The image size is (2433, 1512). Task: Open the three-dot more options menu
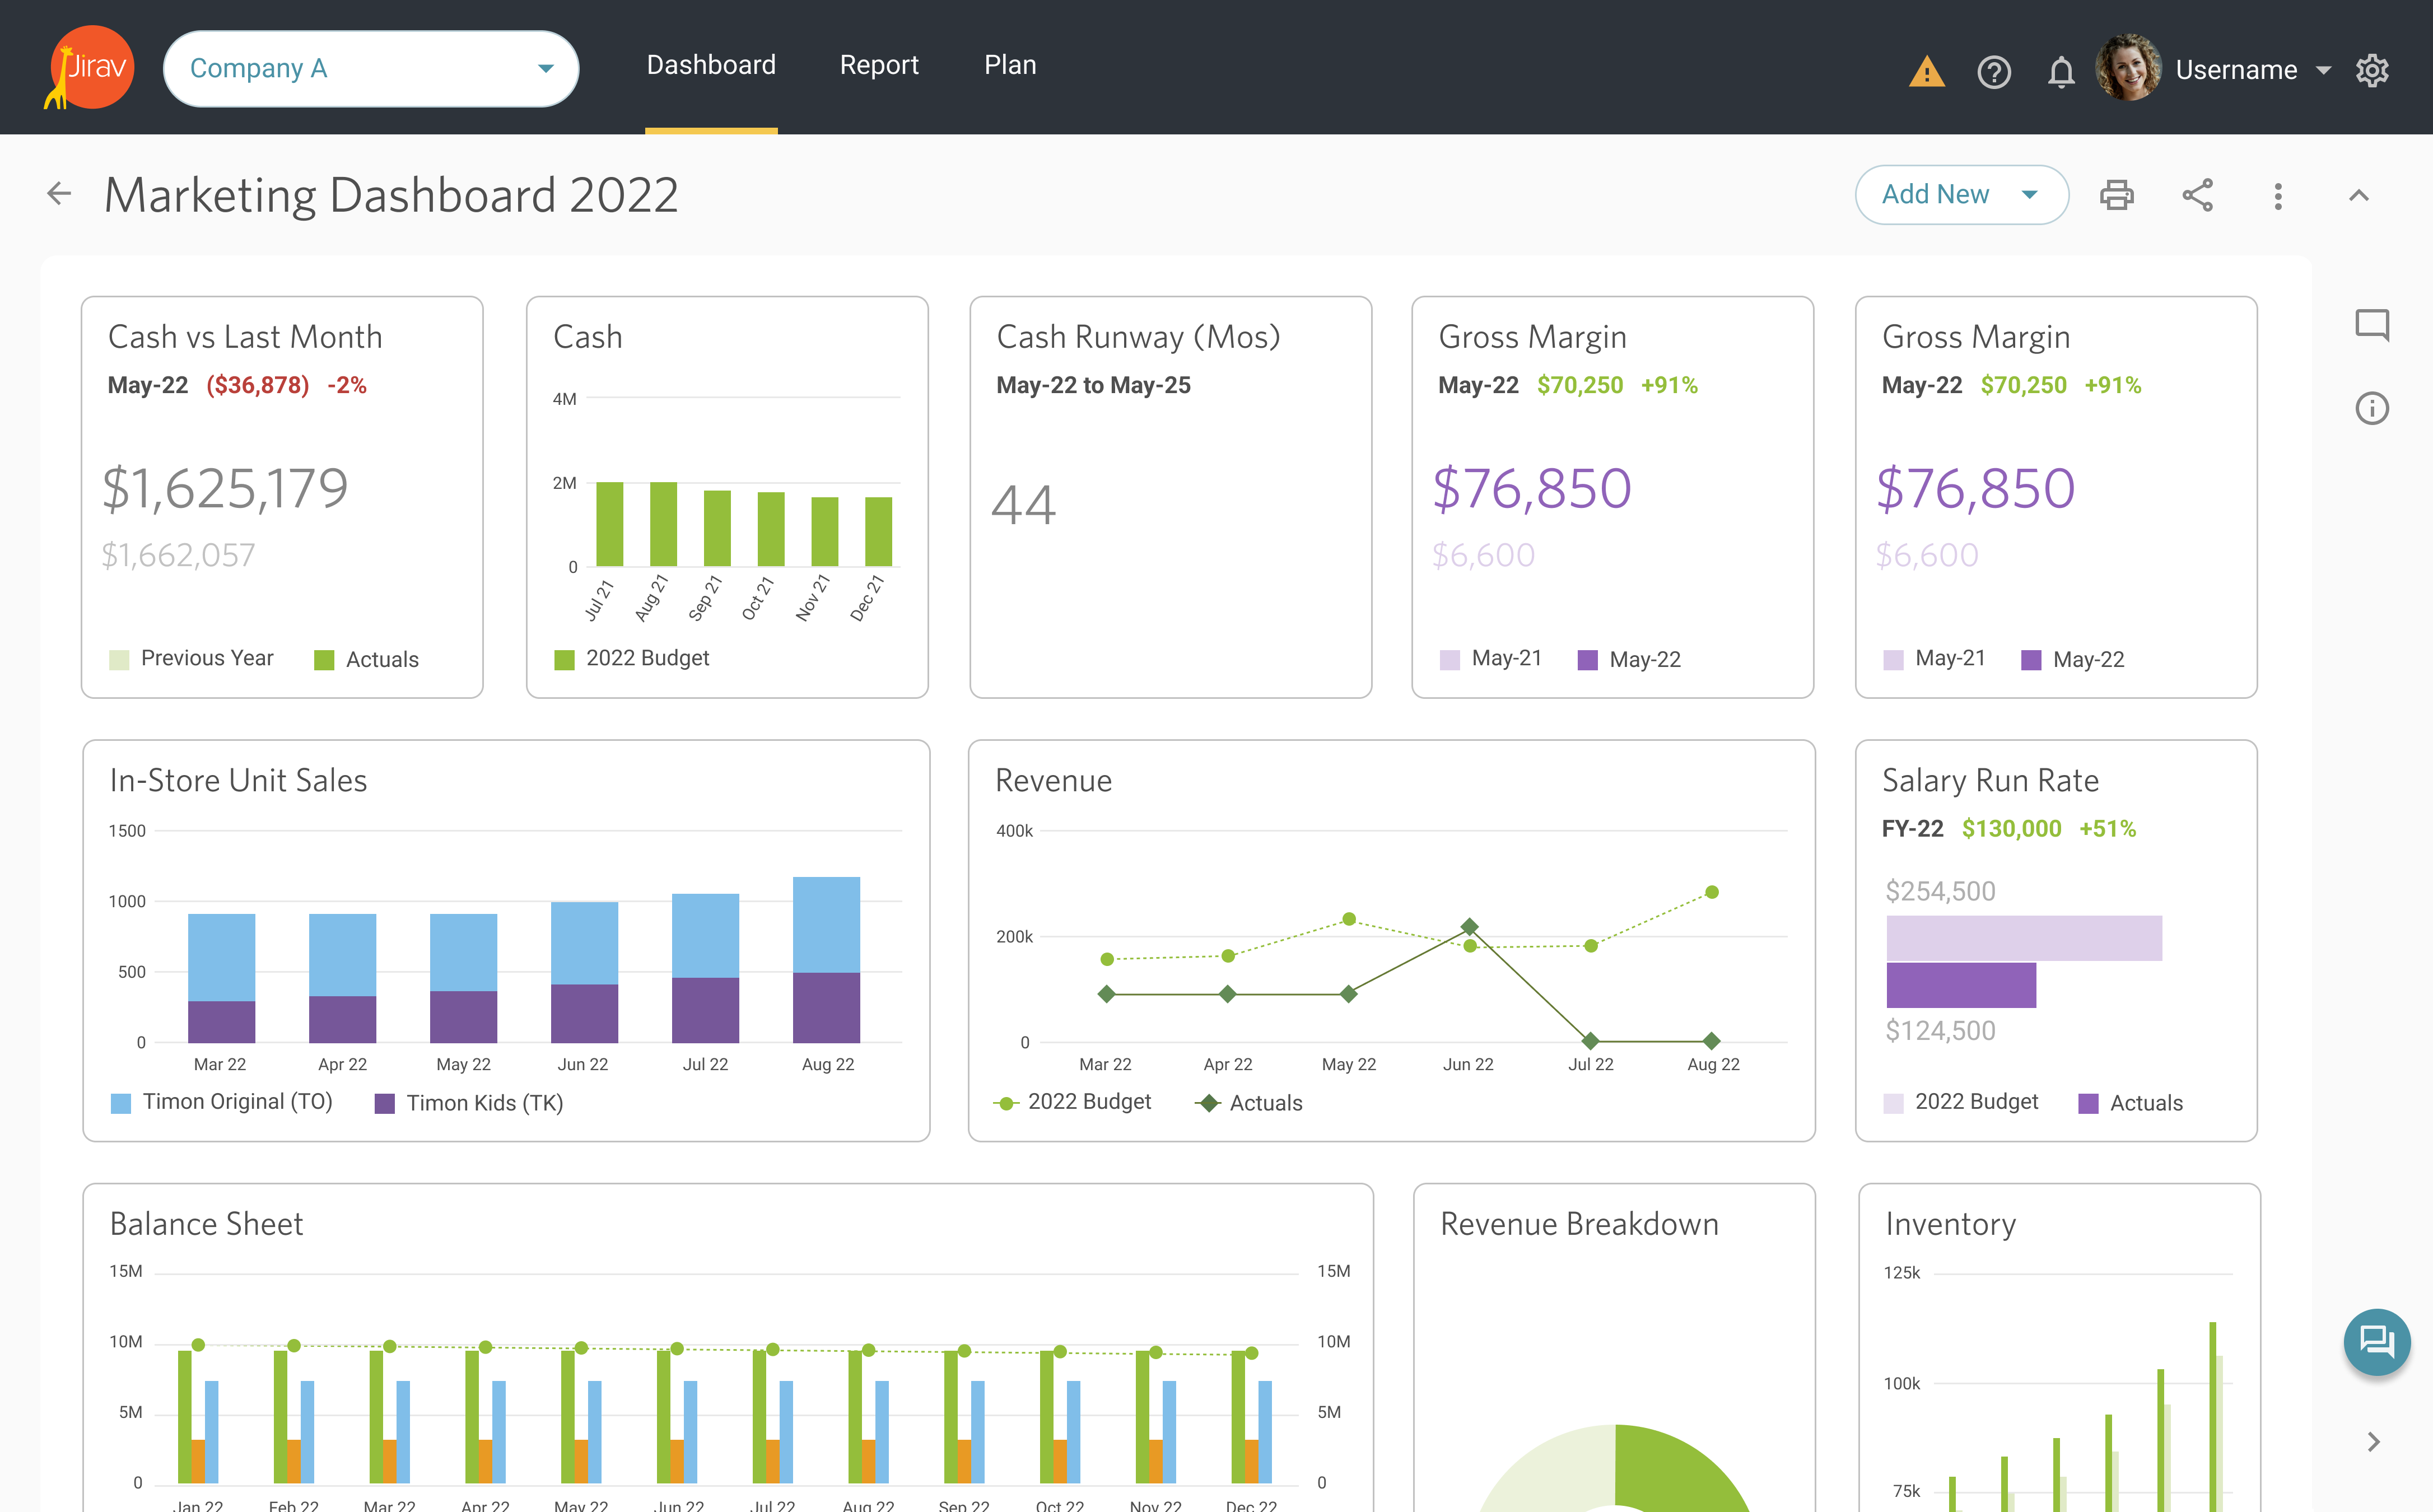(2278, 196)
